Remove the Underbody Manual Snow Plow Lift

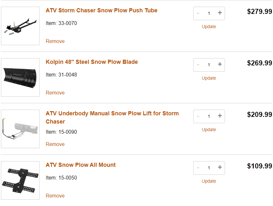pyautogui.click(x=55, y=144)
